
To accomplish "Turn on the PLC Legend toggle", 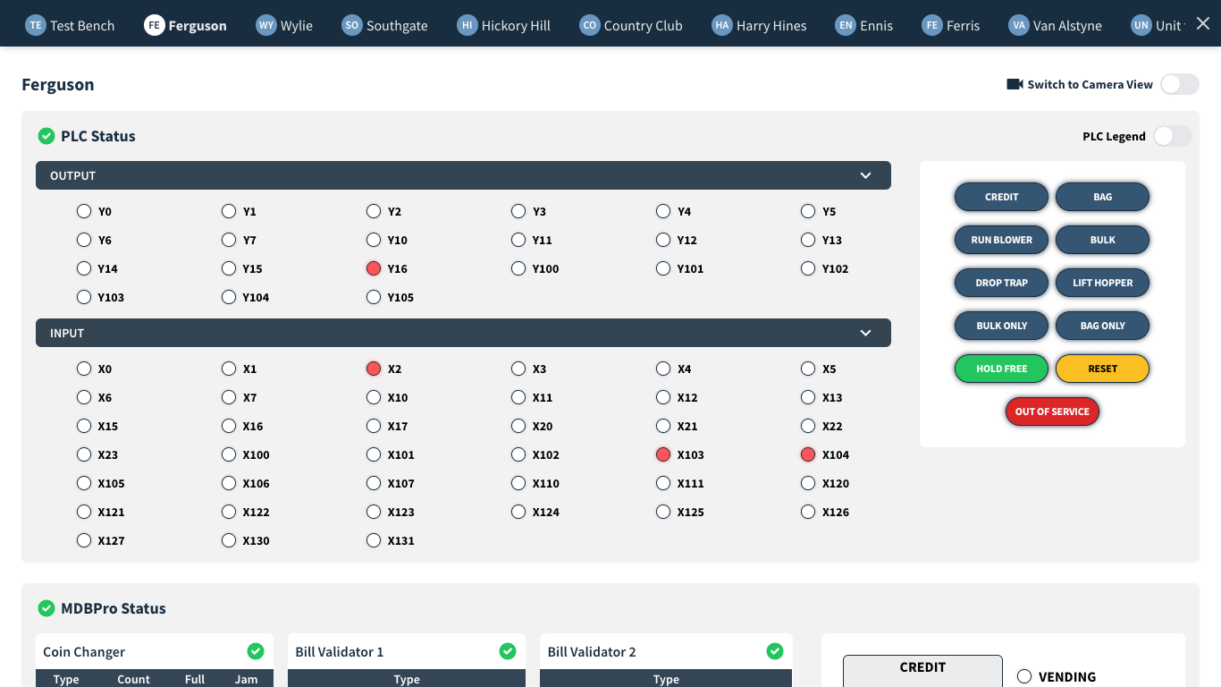I will click(x=1173, y=136).
